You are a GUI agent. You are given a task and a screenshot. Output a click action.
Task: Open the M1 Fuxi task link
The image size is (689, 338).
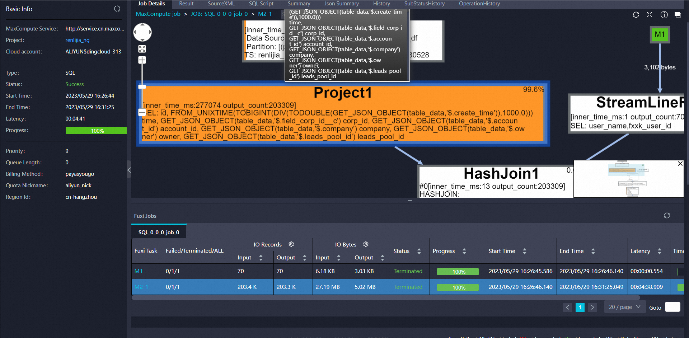click(139, 271)
